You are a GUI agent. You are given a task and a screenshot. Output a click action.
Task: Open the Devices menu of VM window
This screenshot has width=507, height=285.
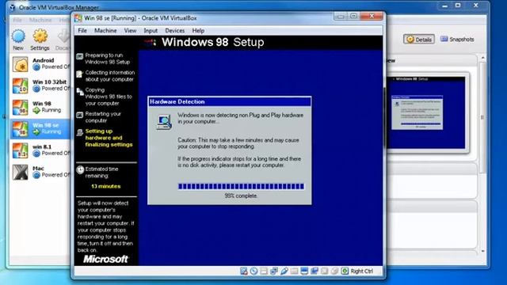pyautogui.click(x=174, y=31)
